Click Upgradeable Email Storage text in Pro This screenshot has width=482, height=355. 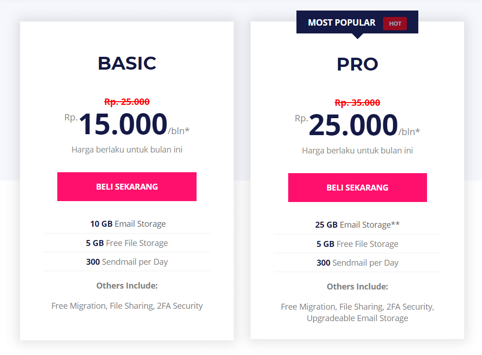[x=357, y=318]
